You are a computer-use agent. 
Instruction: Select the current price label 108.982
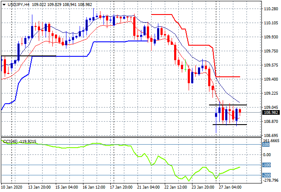click(x=271, y=113)
